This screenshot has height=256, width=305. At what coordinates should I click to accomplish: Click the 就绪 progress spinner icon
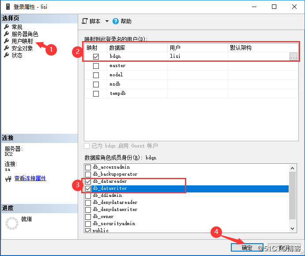pyautogui.click(x=12, y=223)
